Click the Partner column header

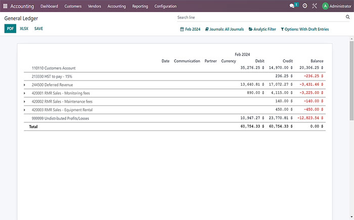click(x=210, y=61)
